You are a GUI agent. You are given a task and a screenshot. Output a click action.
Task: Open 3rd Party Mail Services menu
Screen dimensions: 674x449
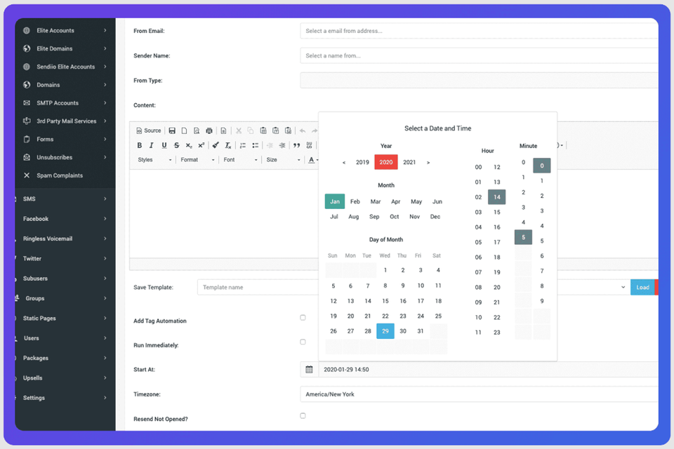pos(65,121)
